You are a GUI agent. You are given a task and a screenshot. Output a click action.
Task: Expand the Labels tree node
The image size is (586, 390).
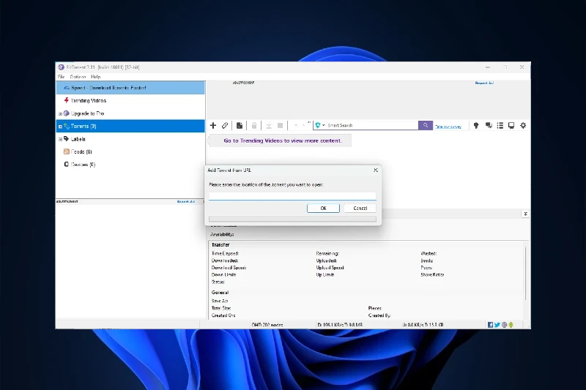[60, 138]
